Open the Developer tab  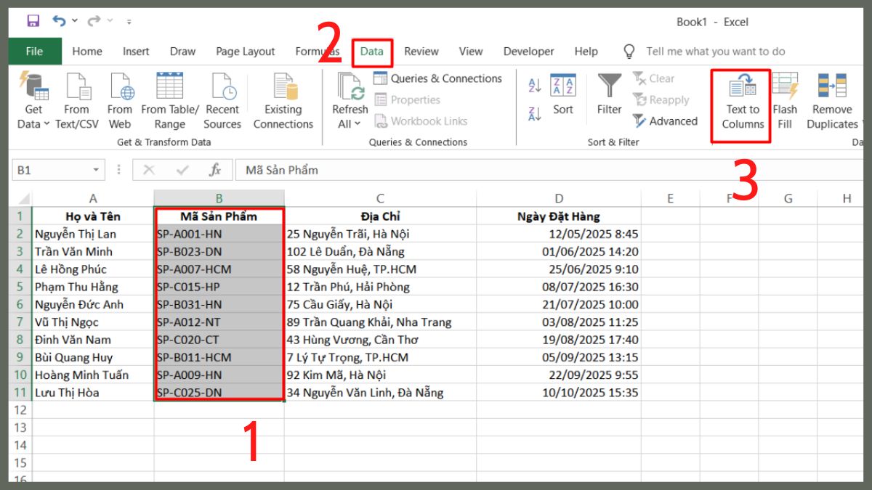tap(528, 51)
